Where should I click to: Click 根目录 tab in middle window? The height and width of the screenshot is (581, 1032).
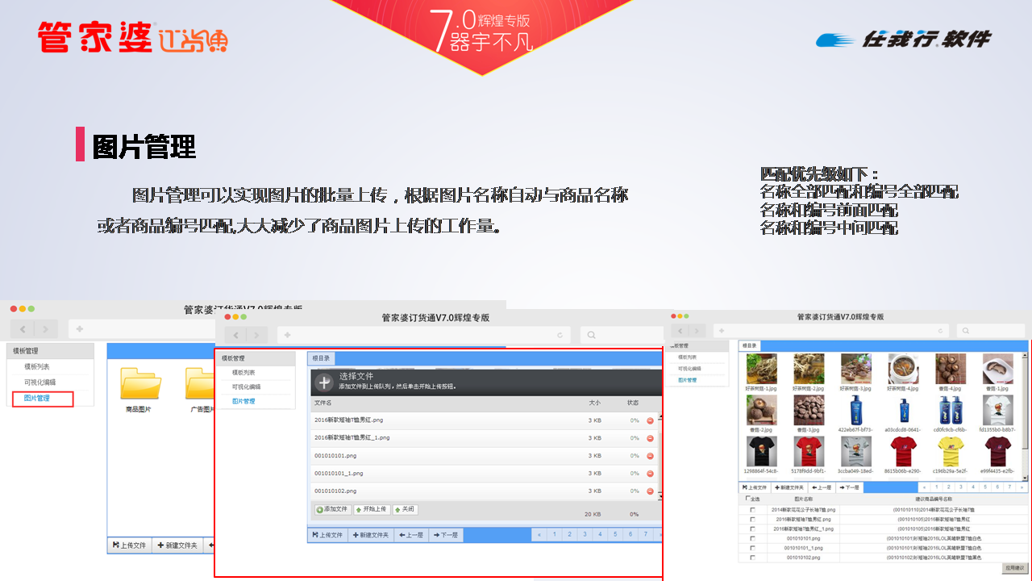pyautogui.click(x=321, y=359)
